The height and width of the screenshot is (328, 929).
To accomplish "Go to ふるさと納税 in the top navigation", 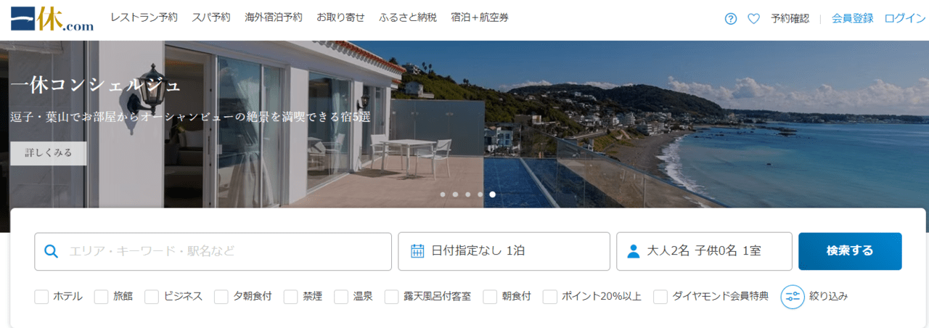I will (408, 17).
